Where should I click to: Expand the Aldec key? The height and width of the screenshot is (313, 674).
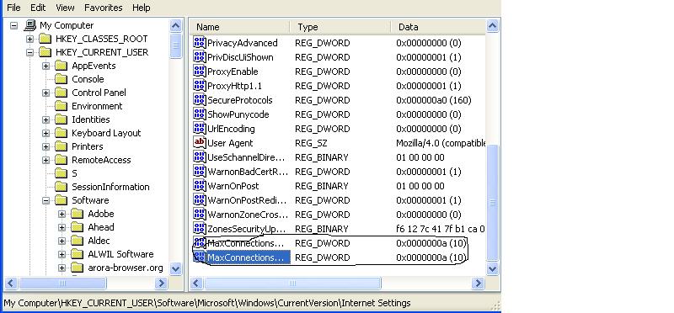[x=62, y=241]
